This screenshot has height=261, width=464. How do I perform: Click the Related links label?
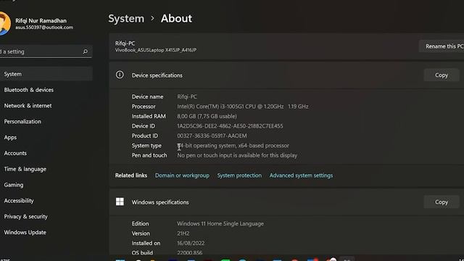131,175
